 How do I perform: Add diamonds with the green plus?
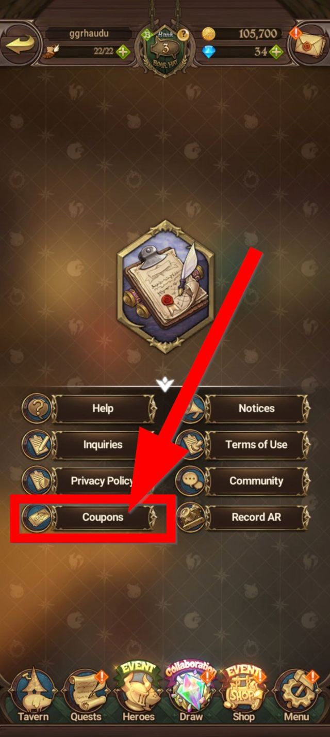coord(276,52)
